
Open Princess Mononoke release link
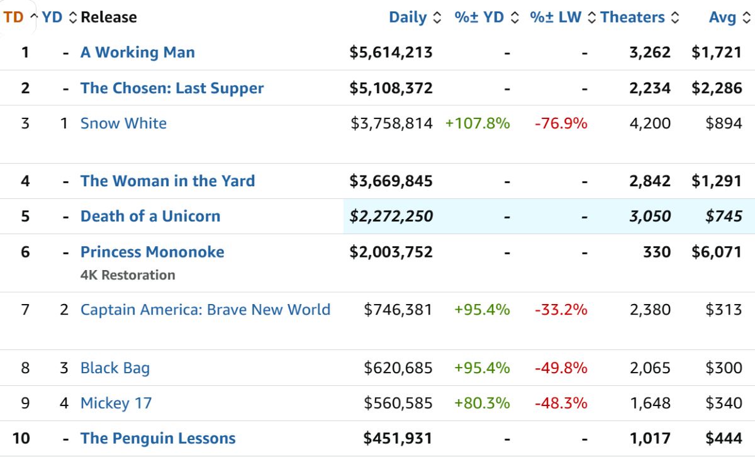pos(152,252)
